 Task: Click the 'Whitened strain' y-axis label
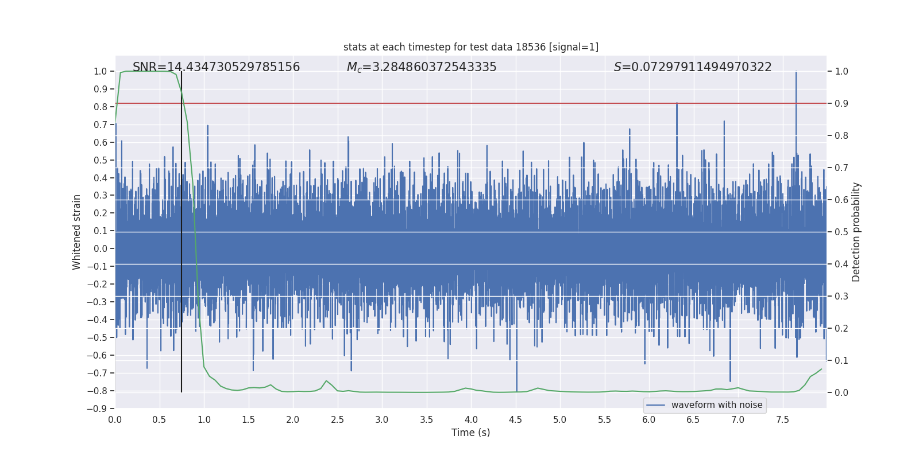[76, 232]
